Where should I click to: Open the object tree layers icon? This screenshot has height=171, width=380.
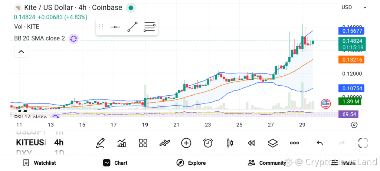pyautogui.click(x=273, y=143)
